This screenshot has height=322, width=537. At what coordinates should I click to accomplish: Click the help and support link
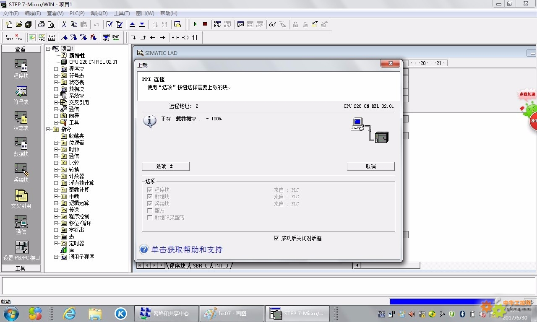click(x=187, y=249)
